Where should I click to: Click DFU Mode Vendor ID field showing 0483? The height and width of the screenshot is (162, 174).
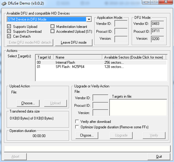[157, 24]
